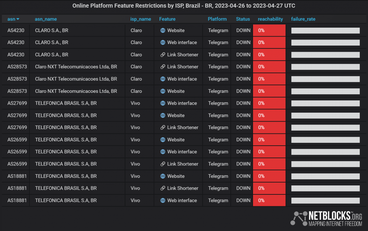Click "Vivo" isp cell in AS26599 Web interface row
The image size is (368, 231).
[135, 152]
